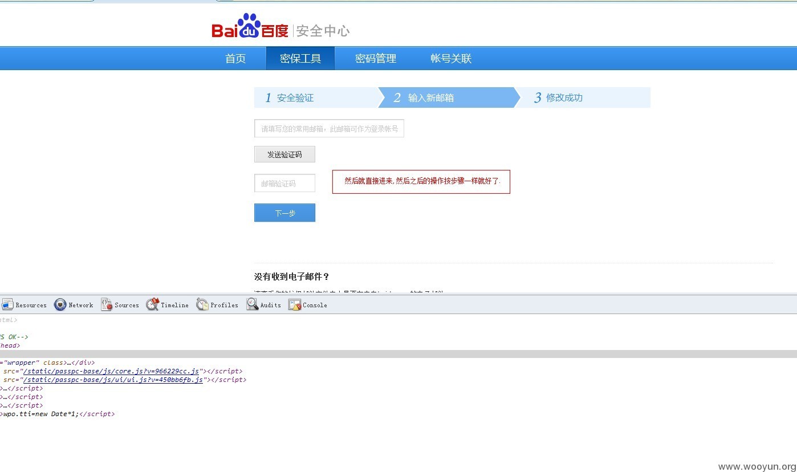Select the wpo.tti script line
Screen dimensions: 797x472
tap(58, 414)
